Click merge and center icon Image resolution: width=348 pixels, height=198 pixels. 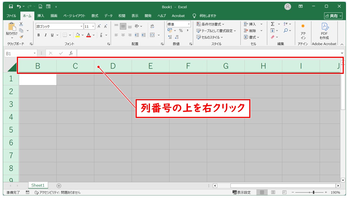[152, 35]
